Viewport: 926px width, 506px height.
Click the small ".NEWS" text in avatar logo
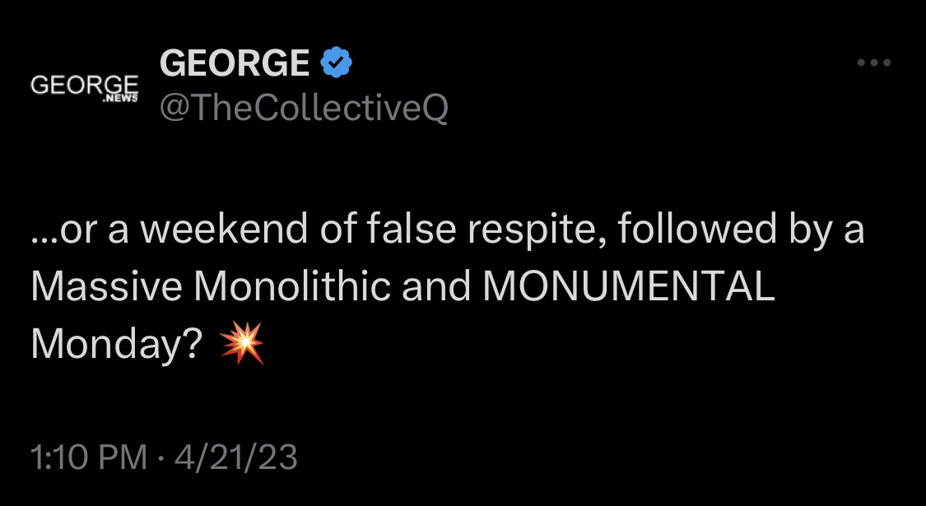(121, 98)
